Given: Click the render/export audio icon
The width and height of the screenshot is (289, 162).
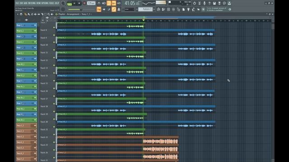Looking at the screenshot, I should pos(219,3).
